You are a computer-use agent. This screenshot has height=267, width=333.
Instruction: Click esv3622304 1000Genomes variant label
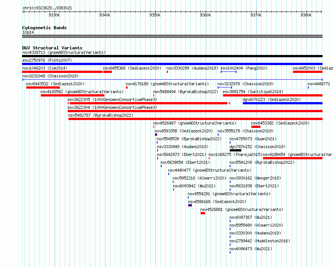(x=112, y=107)
